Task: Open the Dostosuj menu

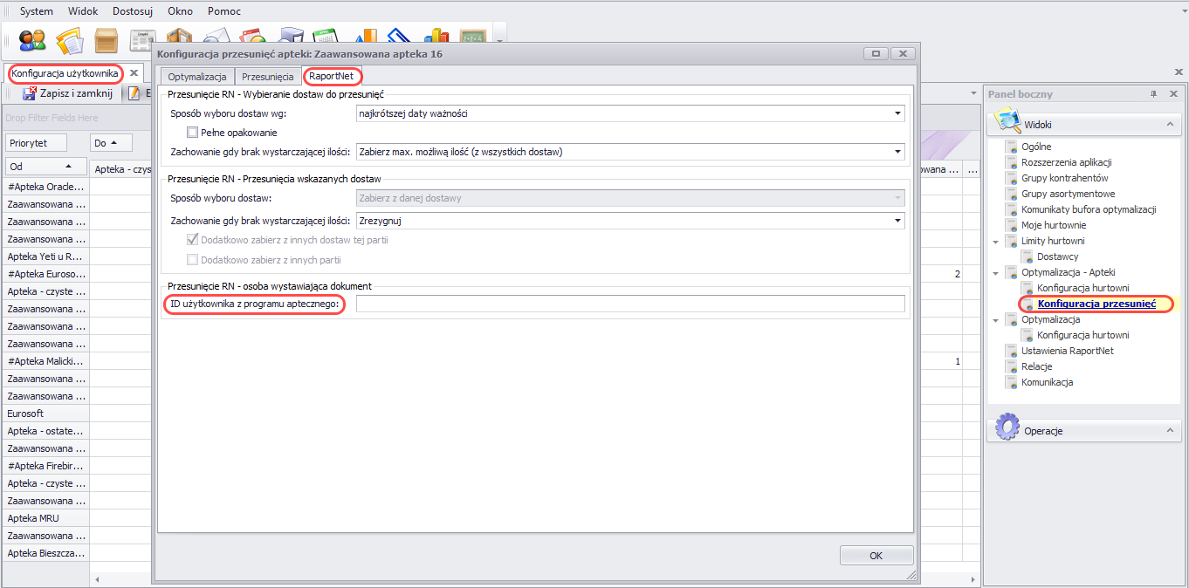Action: 134,11
